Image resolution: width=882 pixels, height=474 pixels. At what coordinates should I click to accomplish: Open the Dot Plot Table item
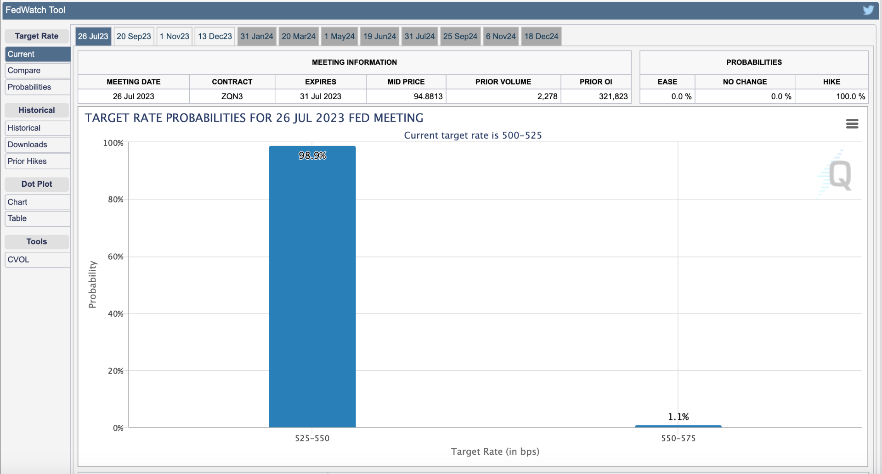click(x=37, y=218)
